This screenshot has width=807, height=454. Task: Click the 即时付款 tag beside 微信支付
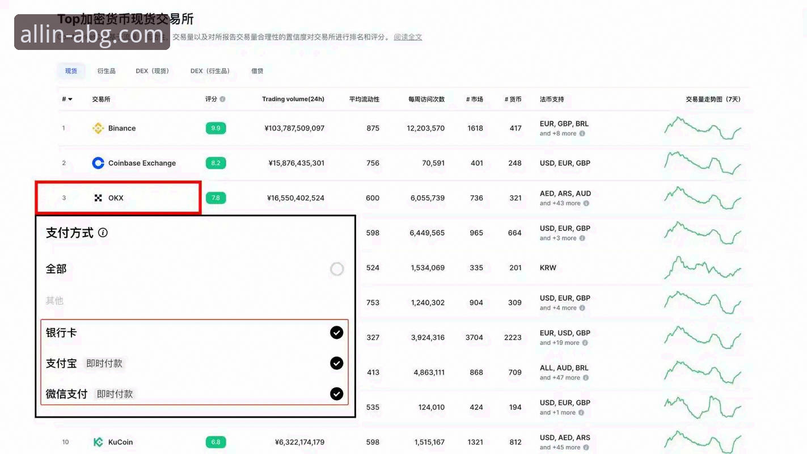(115, 394)
